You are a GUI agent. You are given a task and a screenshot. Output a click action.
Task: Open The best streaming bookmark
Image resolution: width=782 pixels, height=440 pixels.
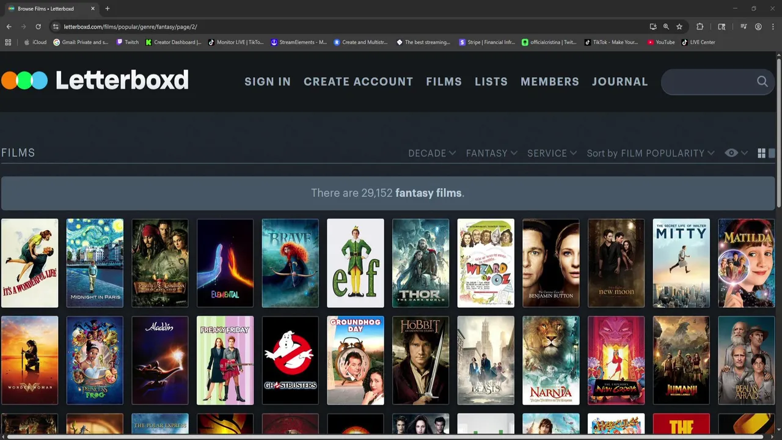pyautogui.click(x=424, y=42)
